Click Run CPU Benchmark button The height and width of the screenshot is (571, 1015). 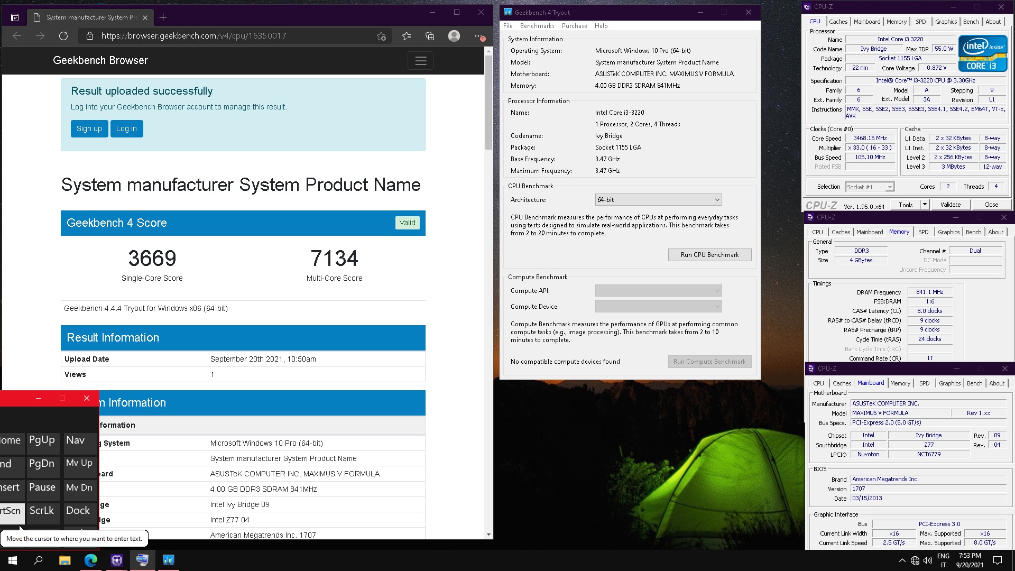point(709,255)
